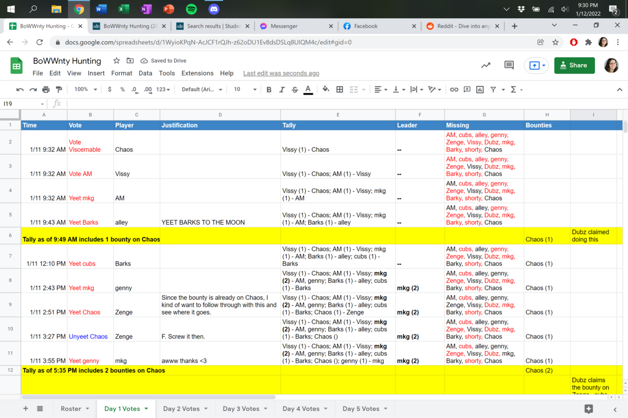Viewport: 628px width, 418px height.
Task: Toggle strikethrough formatting
Action: click(295, 89)
